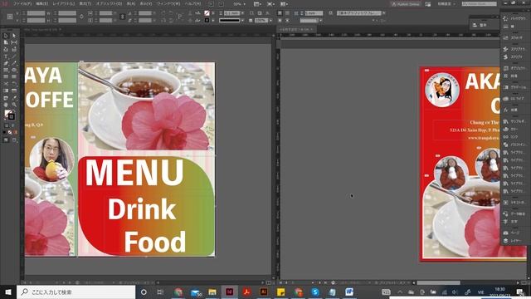The image size is (531, 299).
Task: Open the ファイル(F) menu
Action: pyautogui.click(x=22, y=4)
